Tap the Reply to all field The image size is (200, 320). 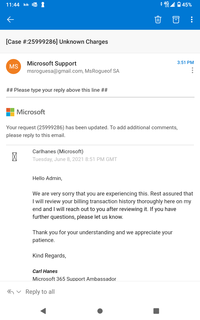40,292
